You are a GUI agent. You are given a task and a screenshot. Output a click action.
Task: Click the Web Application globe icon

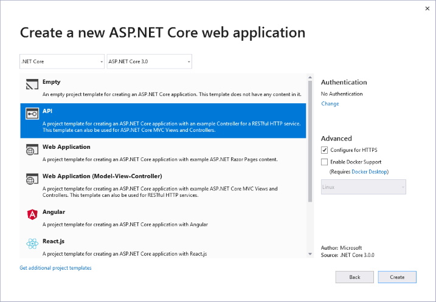(x=32, y=151)
